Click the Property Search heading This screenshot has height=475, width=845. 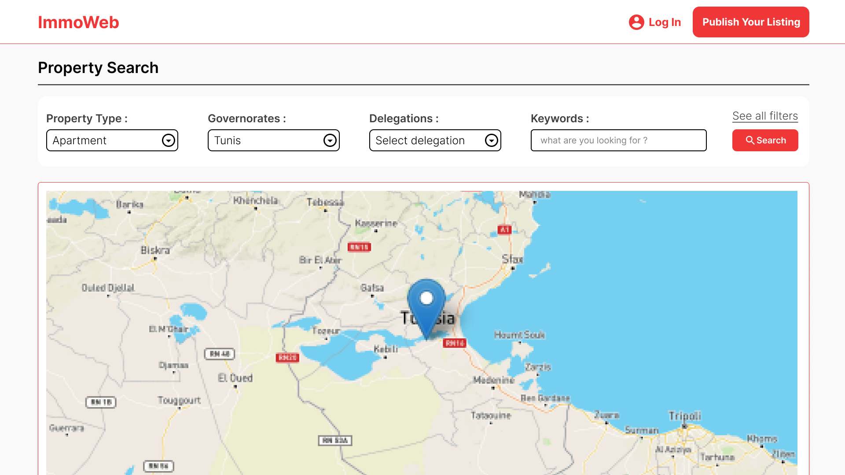98,68
